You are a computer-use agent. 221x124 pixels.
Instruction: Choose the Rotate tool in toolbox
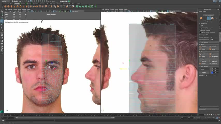[2, 24]
